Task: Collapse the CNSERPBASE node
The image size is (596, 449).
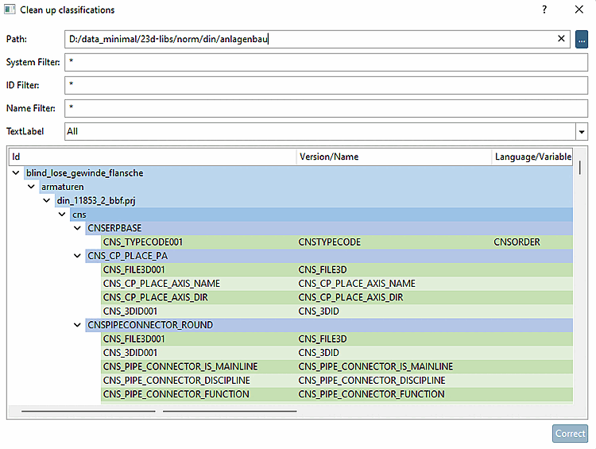Action: [x=78, y=228]
